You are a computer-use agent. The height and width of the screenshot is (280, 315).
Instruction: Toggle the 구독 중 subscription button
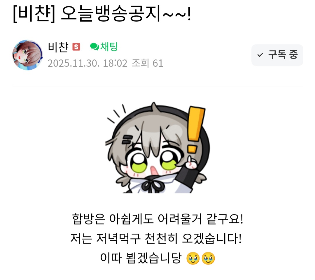(x=277, y=55)
